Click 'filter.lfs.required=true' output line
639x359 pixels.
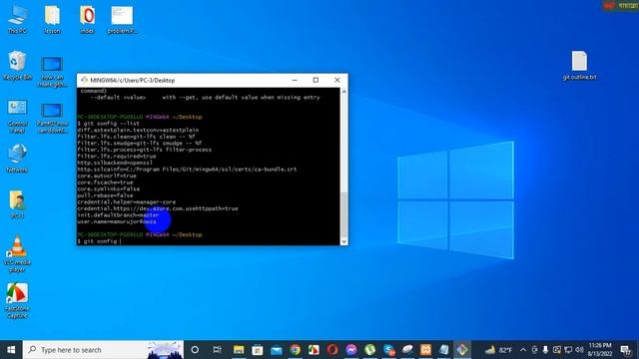pyautogui.click(x=117, y=157)
